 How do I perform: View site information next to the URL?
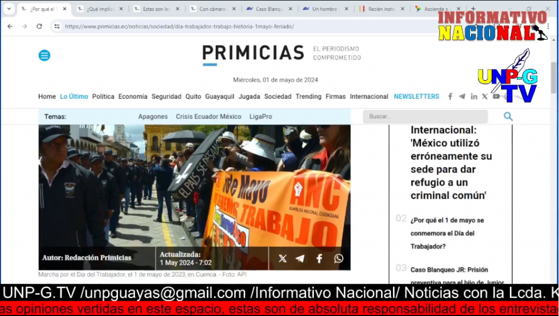(57, 26)
